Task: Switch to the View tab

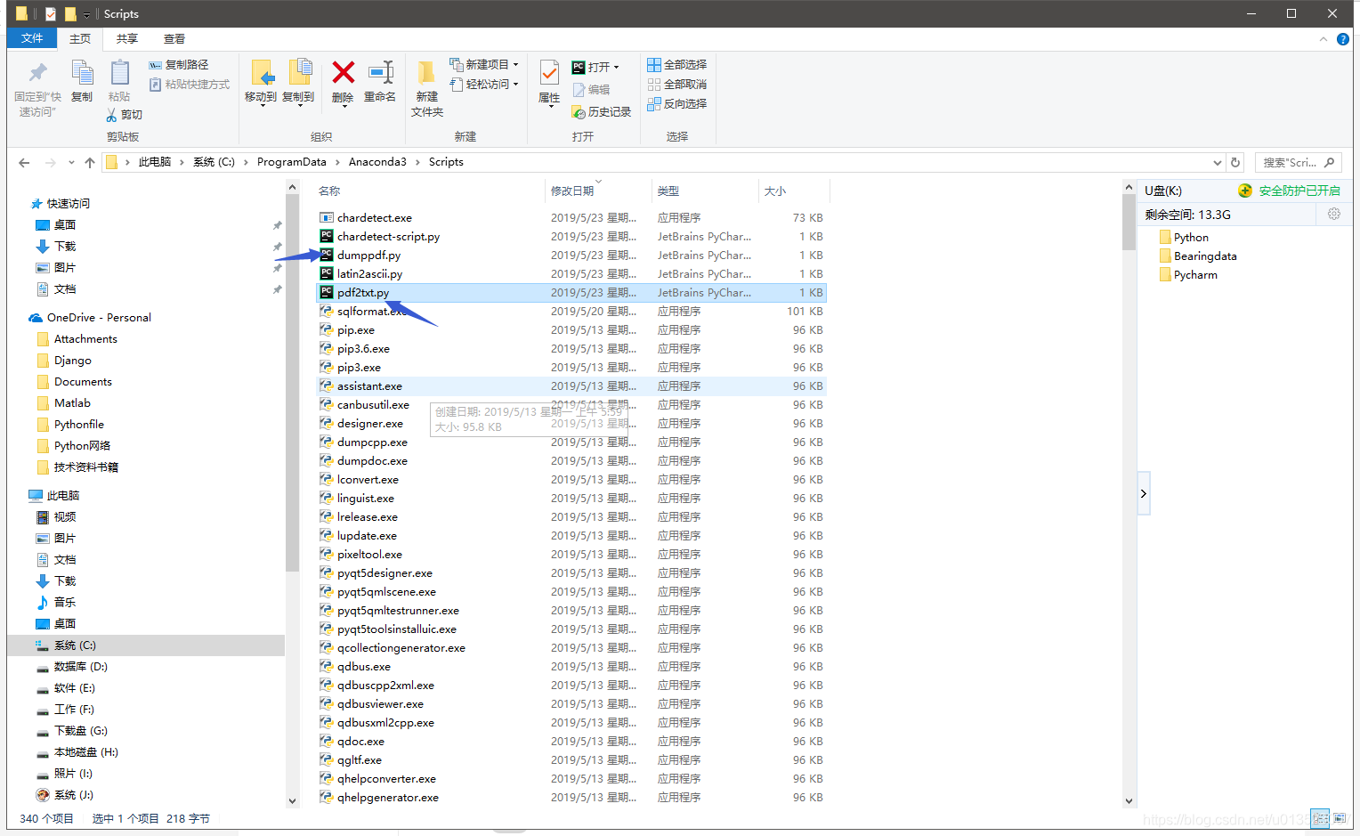Action: 174,39
